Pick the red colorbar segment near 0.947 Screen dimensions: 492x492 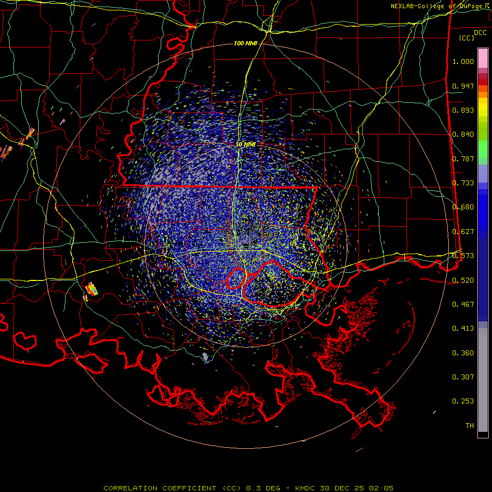point(483,82)
